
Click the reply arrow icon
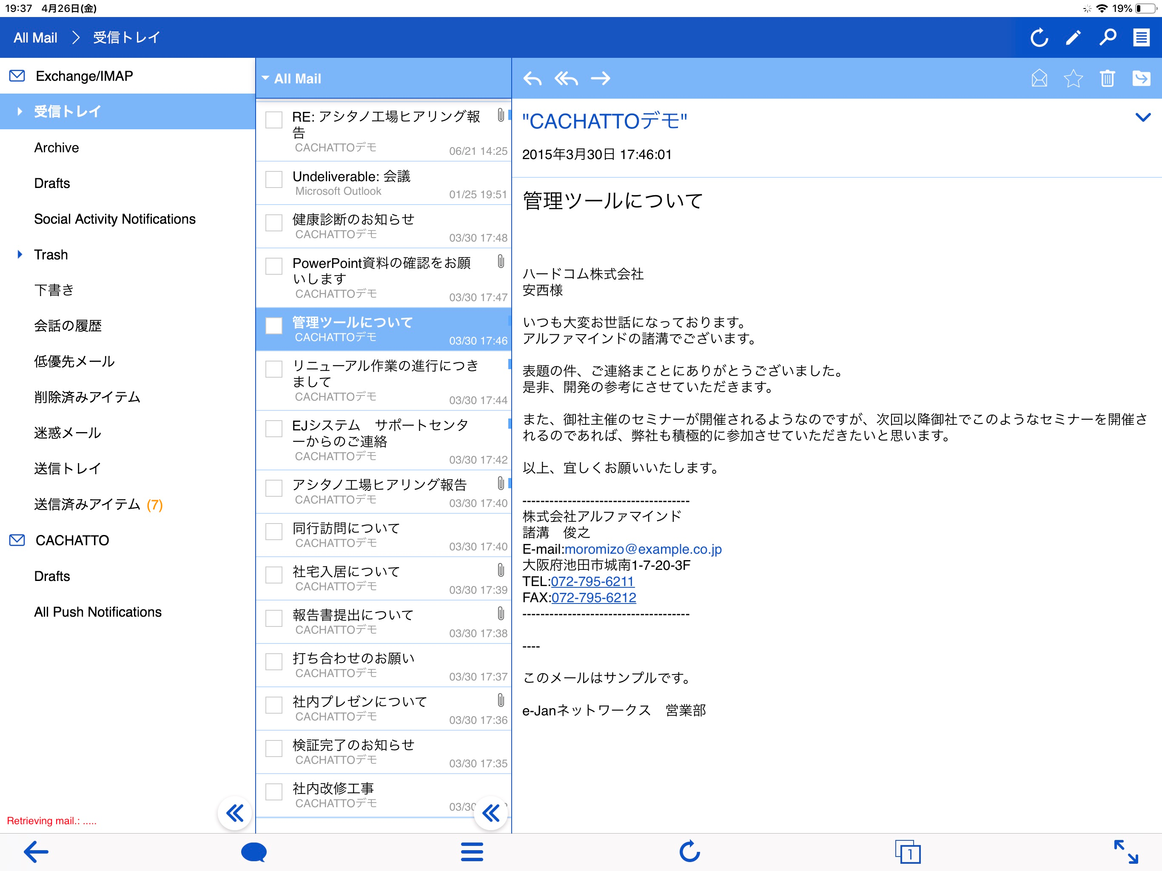(532, 79)
